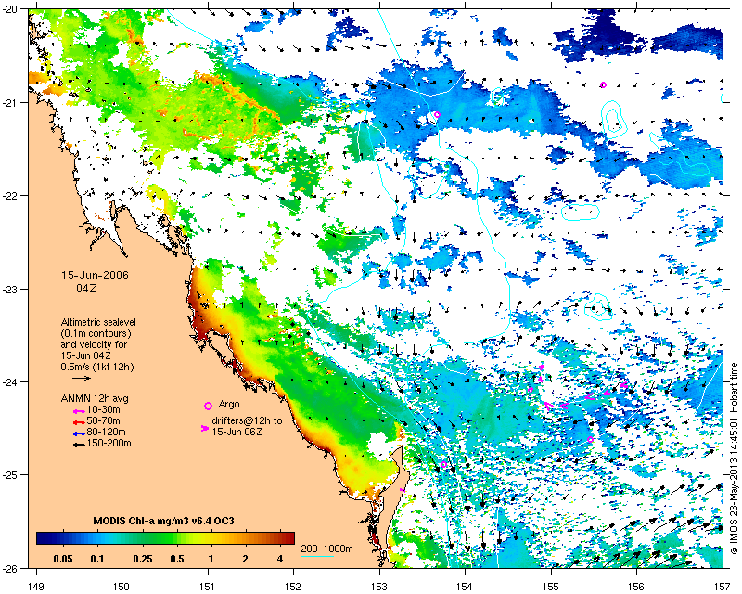Click the "and velocity for" text line

coord(94,344)
